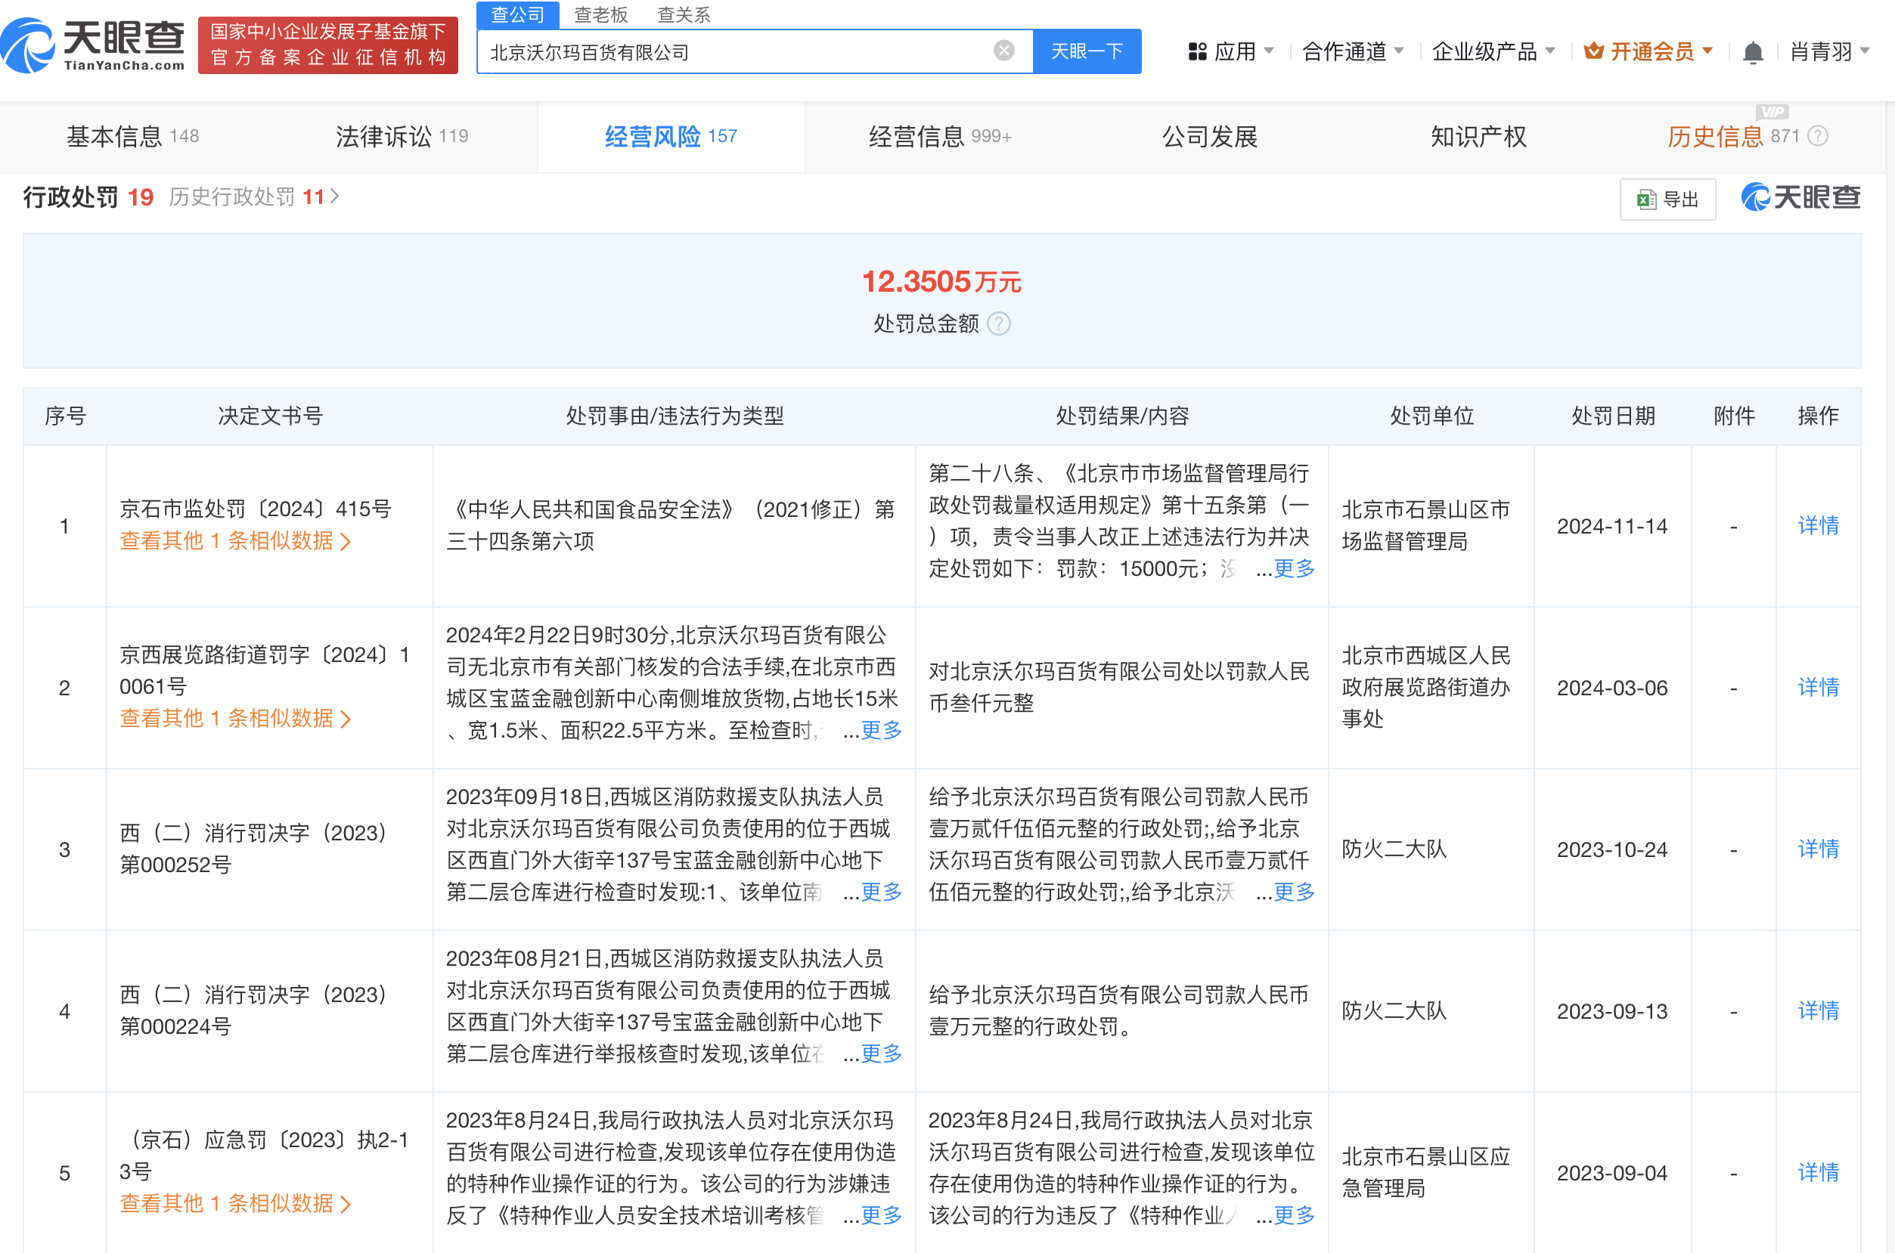Click the help icon beside 处罚总金额
The width and height of the screenshot is (1895, 1253).
click(x=999, y=323)
